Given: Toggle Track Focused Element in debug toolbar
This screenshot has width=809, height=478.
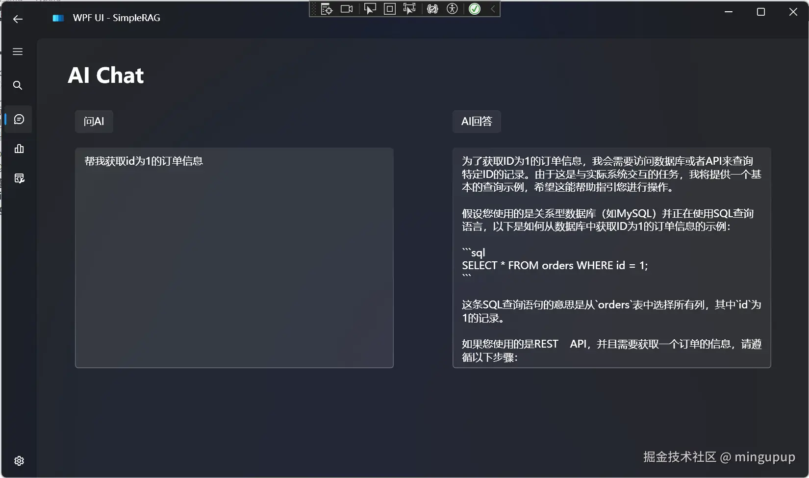Looking at the screenshot, I should tap(409, 9).
